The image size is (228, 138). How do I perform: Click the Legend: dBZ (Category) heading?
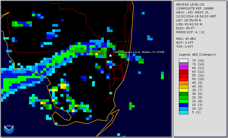(197, 55)
